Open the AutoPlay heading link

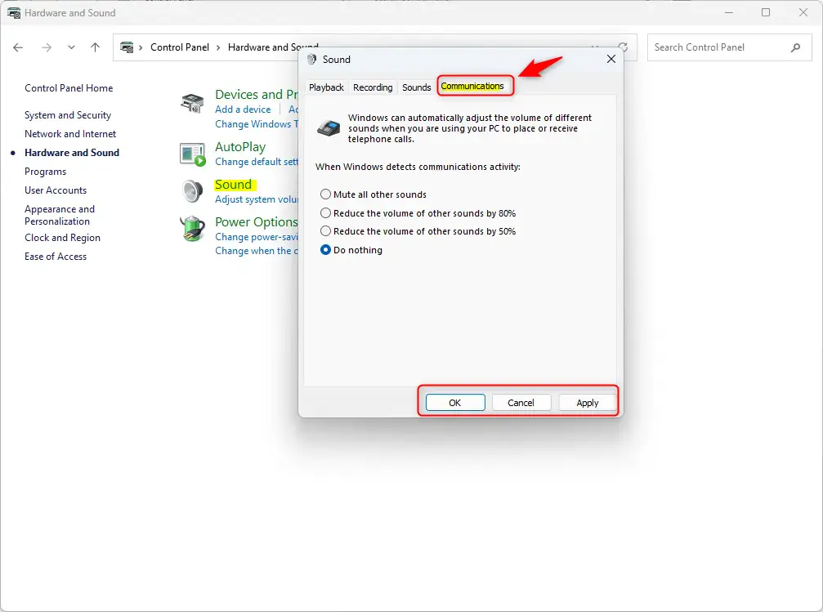click(x=240, y=147)
